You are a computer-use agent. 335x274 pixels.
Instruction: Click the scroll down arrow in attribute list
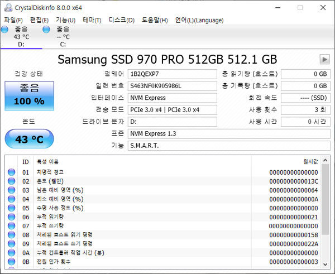[326, 265]
